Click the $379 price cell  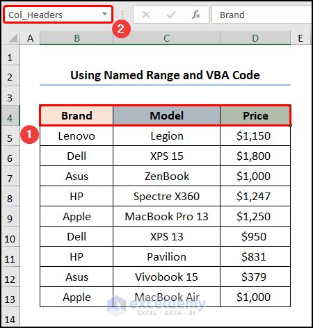click(255, 277)
